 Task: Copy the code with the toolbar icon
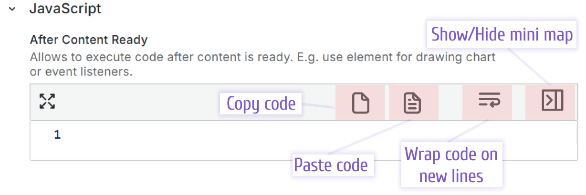pyautogui.click(x=360, y=103)
